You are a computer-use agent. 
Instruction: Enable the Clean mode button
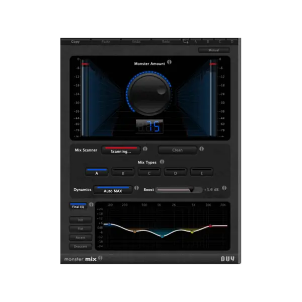tap(177, 150)
